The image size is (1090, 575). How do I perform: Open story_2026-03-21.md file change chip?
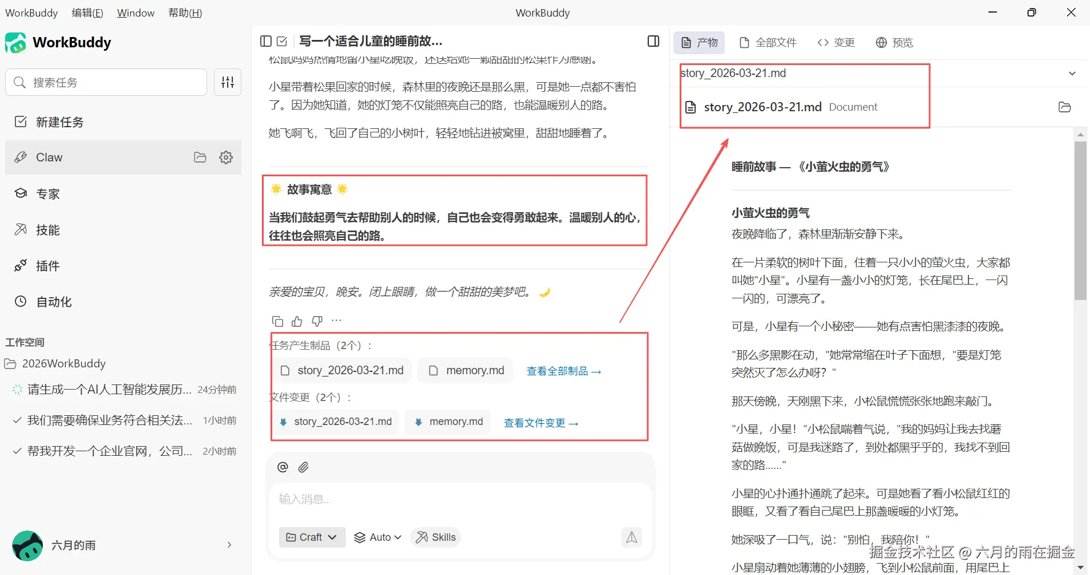tap(335, 422)
